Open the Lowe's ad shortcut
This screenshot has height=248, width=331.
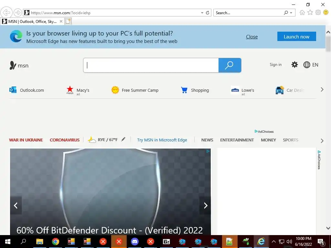point(242,90)
